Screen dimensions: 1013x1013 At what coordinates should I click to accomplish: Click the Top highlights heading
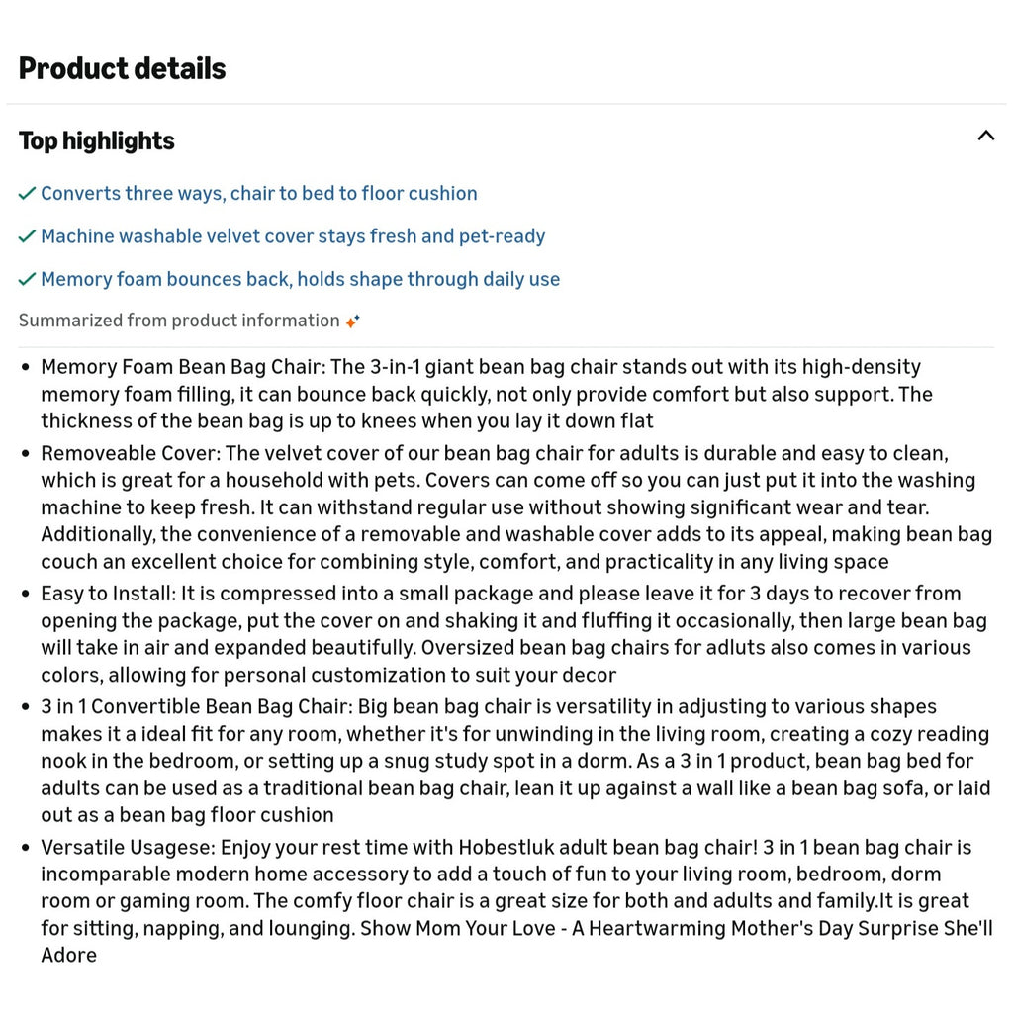pos(97,140)
